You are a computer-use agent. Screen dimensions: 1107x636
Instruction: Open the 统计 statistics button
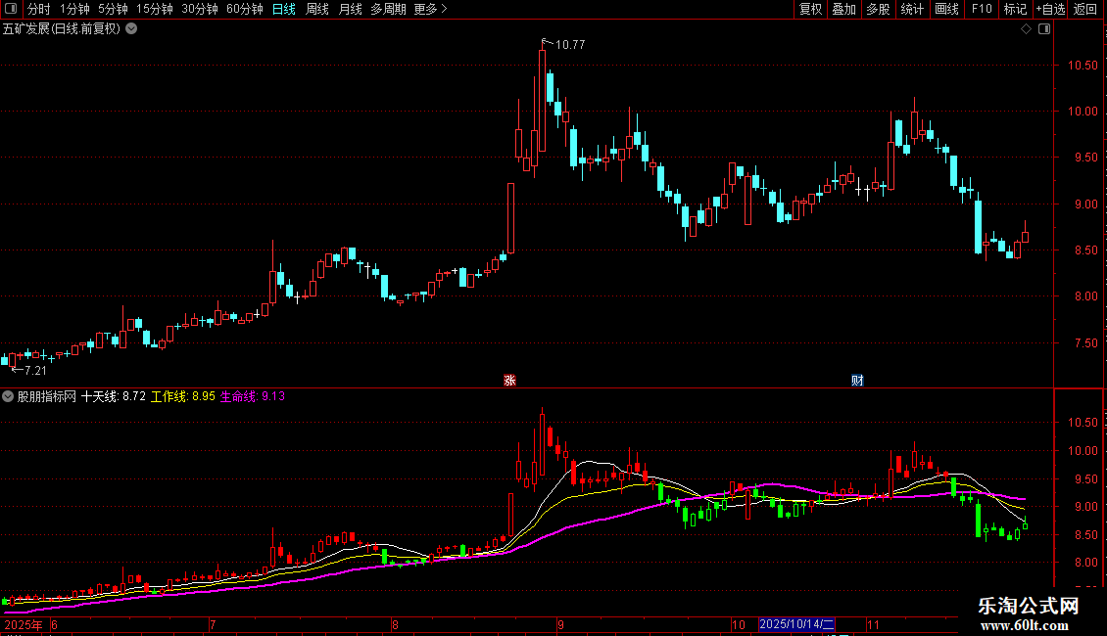pos(912,9)
